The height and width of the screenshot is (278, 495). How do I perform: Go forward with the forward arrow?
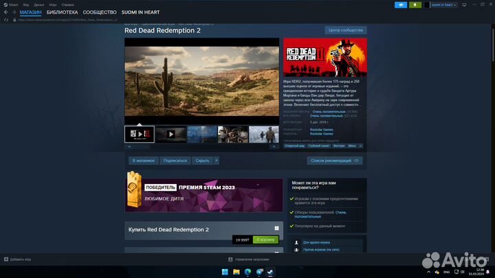[14, 12]
